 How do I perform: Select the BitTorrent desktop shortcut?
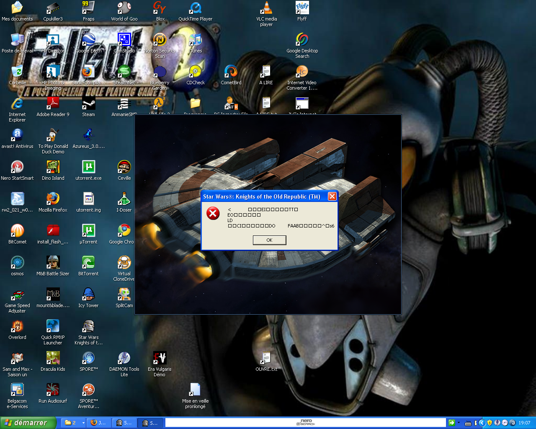pyautogui.click(x=88, y=266)
